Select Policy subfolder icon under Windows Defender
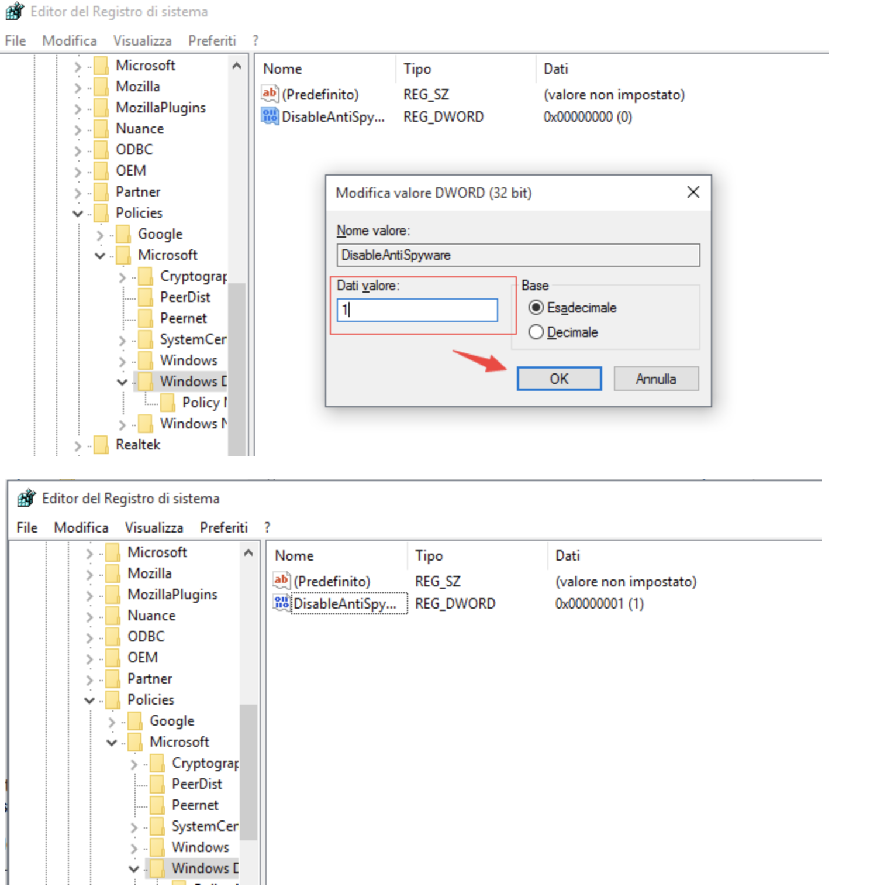This screenshot has height=893, width=877. (168, 403)
